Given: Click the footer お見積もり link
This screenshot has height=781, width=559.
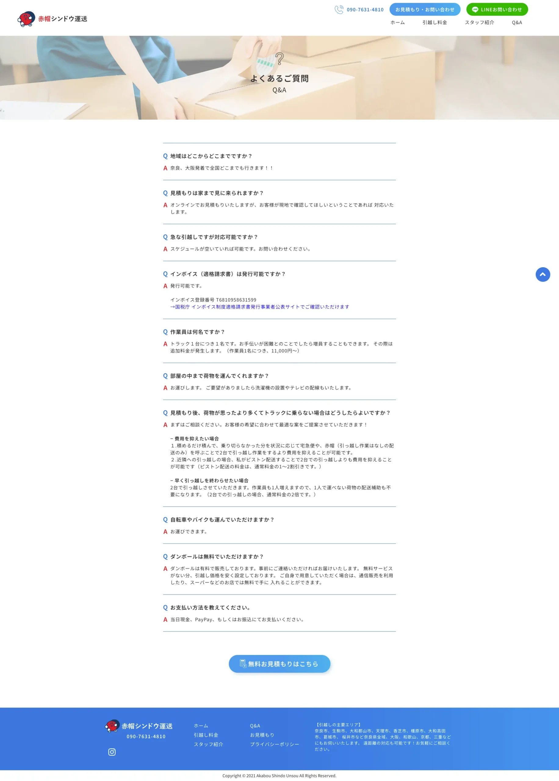Looking at the screenshot, I should (262, 735).
